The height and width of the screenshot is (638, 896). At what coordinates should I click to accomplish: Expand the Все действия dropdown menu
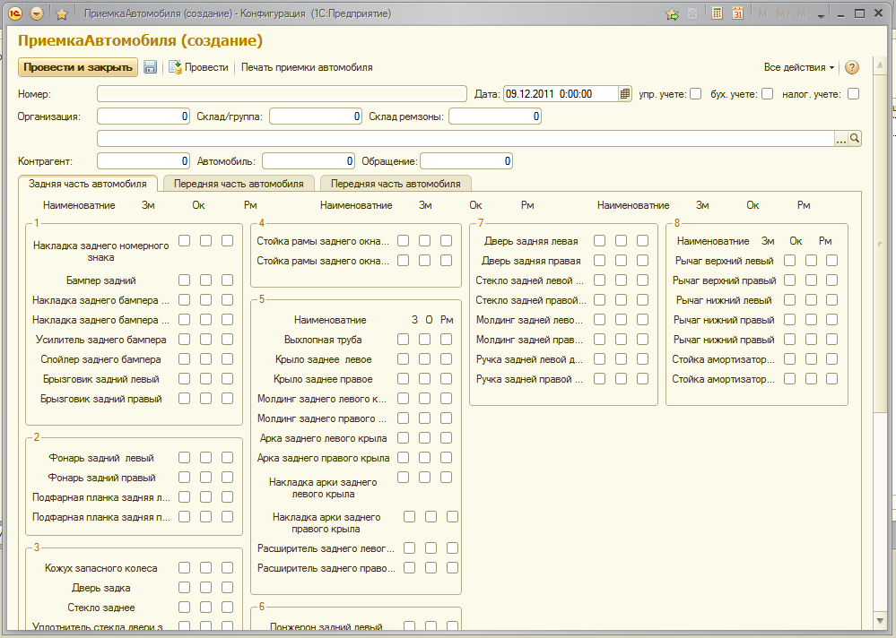(798, 67)
